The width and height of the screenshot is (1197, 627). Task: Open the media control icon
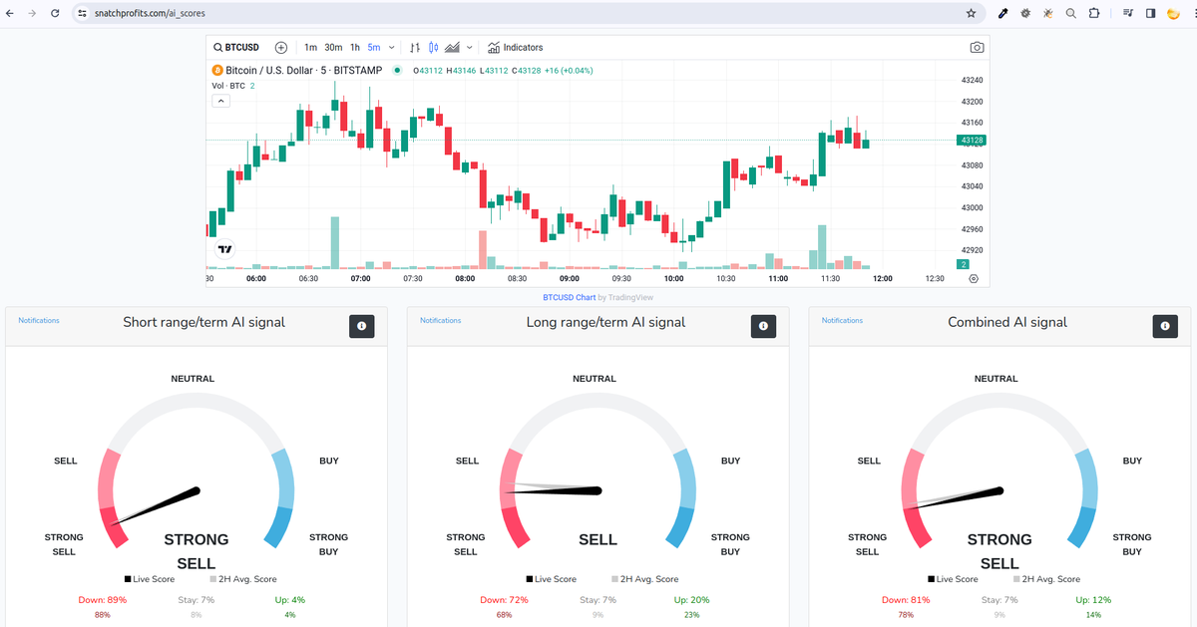click(1128, 13)
